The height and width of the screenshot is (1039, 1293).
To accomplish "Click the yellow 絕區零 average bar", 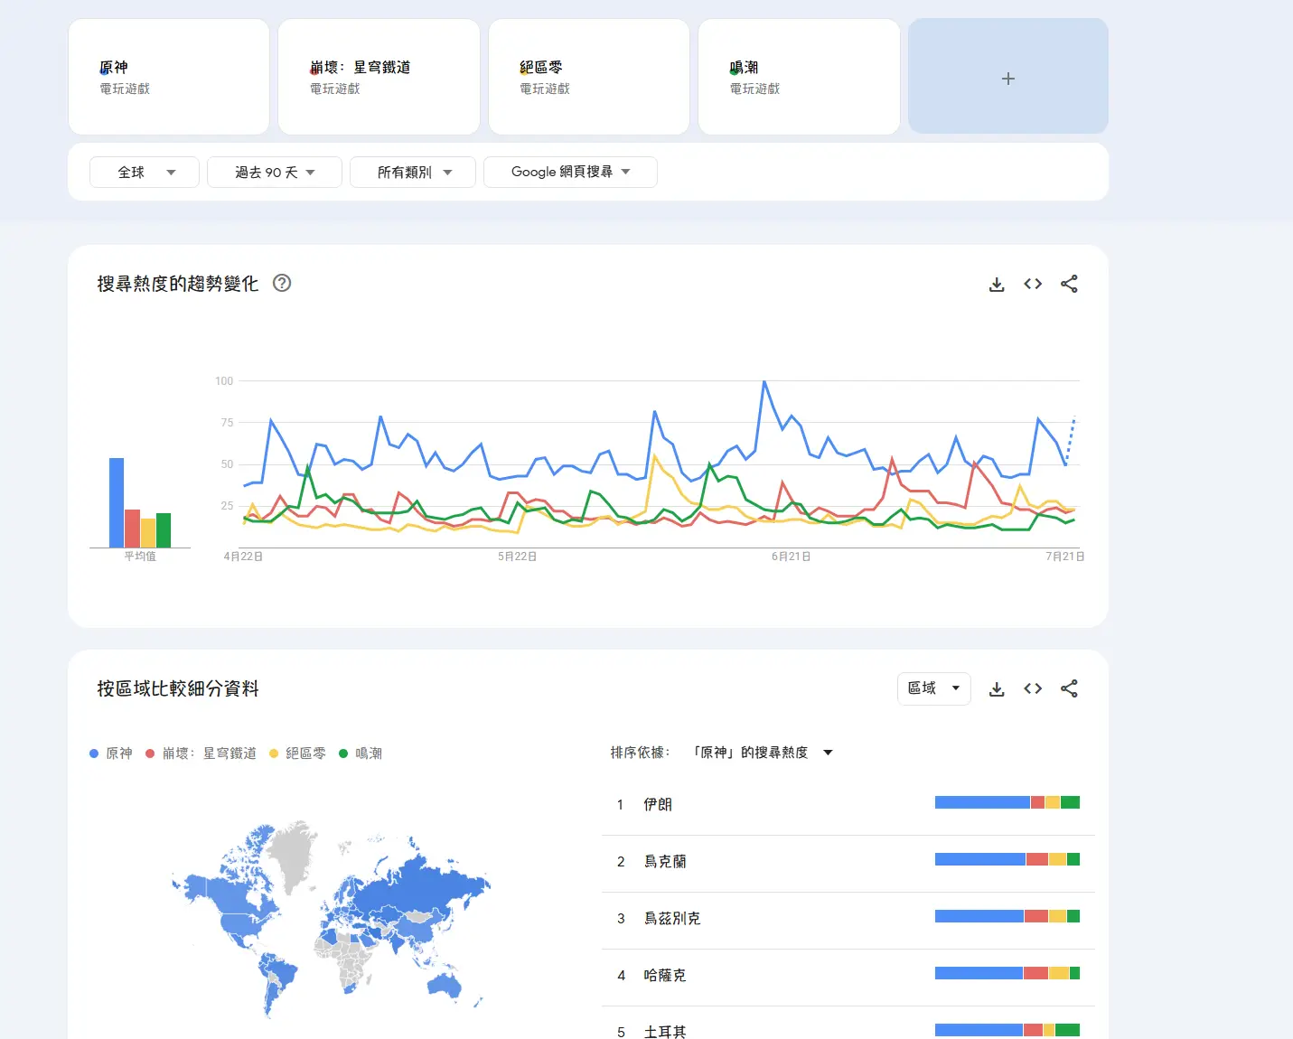I will coord(148,533).
